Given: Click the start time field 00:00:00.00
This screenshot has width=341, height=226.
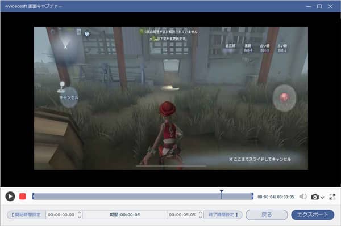Looking at the screenshot, I should [61, 215].
